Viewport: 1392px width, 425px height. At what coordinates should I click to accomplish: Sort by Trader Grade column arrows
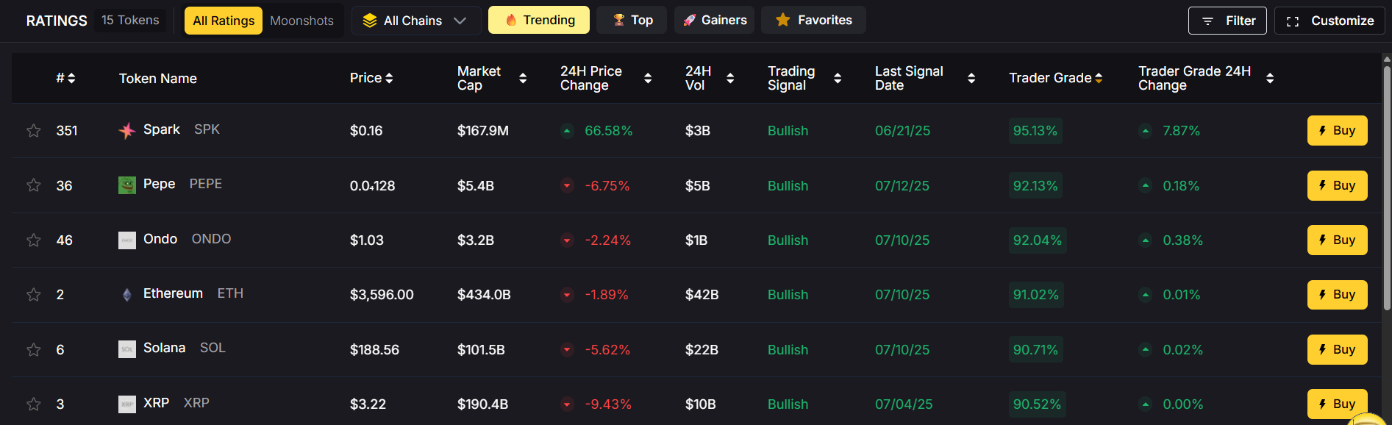coord(1099,78)
